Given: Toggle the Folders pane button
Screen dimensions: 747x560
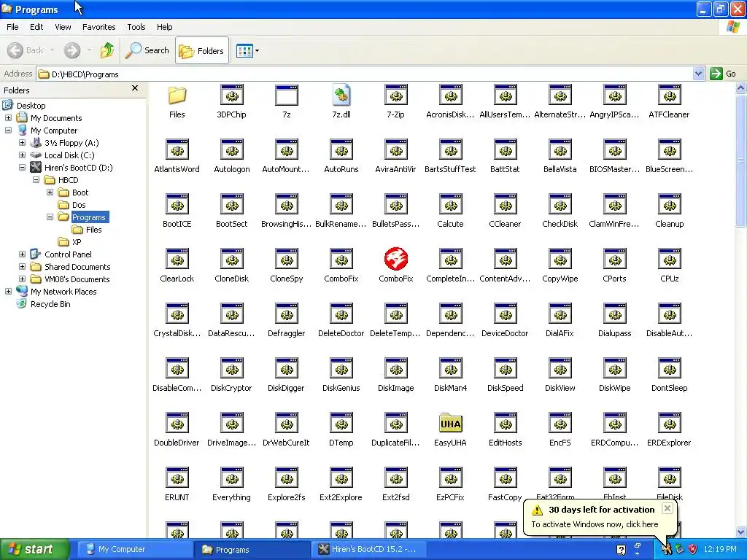Looking at the screenshot, I should [x=202, y=50].
